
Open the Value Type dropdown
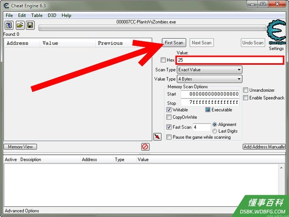(210, 79)
